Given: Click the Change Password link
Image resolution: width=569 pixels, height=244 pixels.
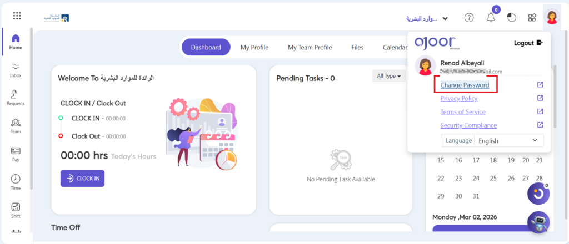Looking at the screenshot, I should point(465,85).
